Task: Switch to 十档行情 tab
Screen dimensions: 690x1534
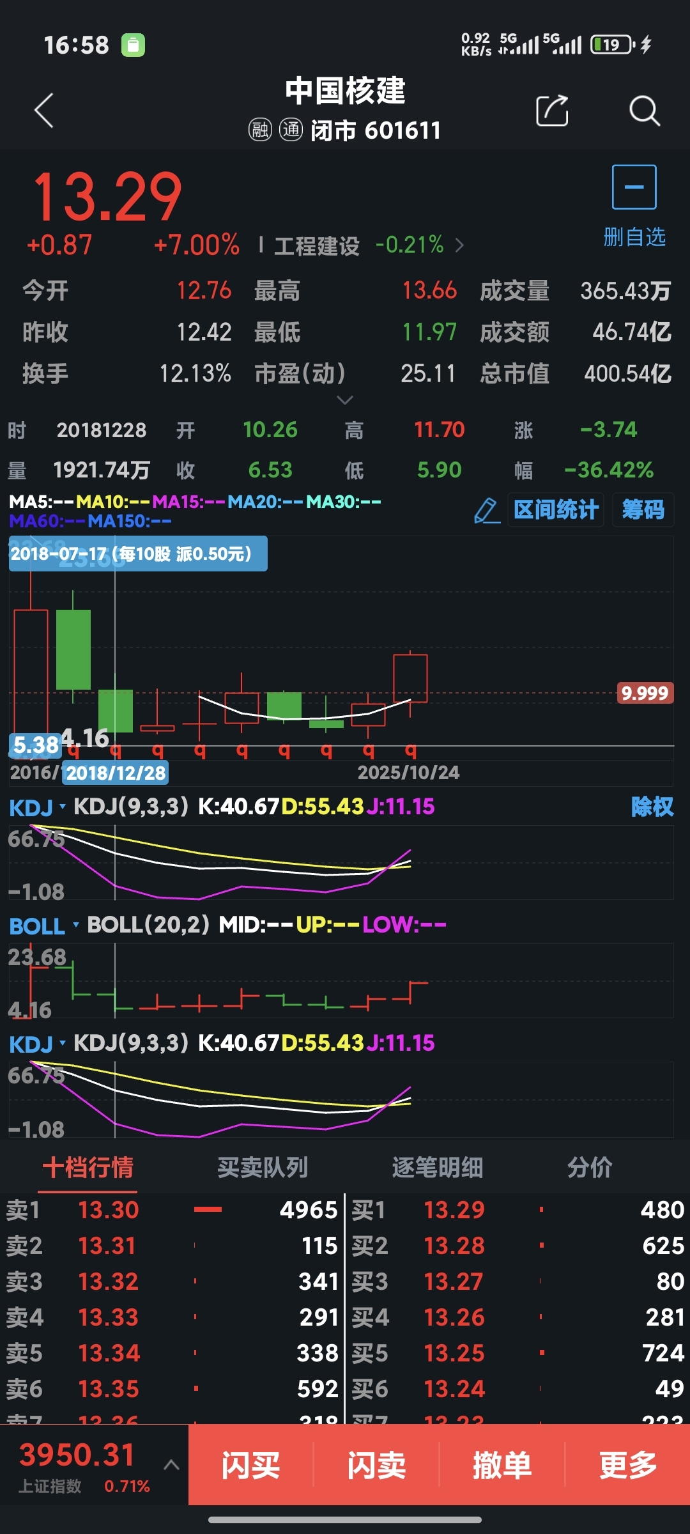Action: tap(88, 1168)
